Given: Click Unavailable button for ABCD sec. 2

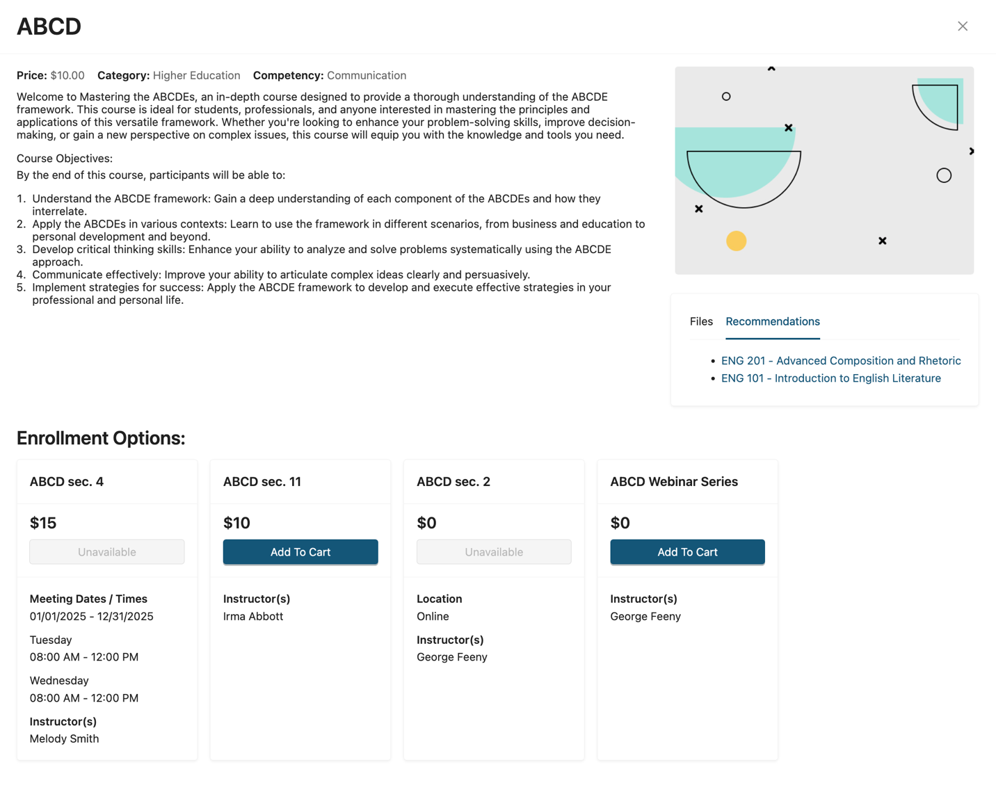Looking at the screenshot, I should click(493, 552).
